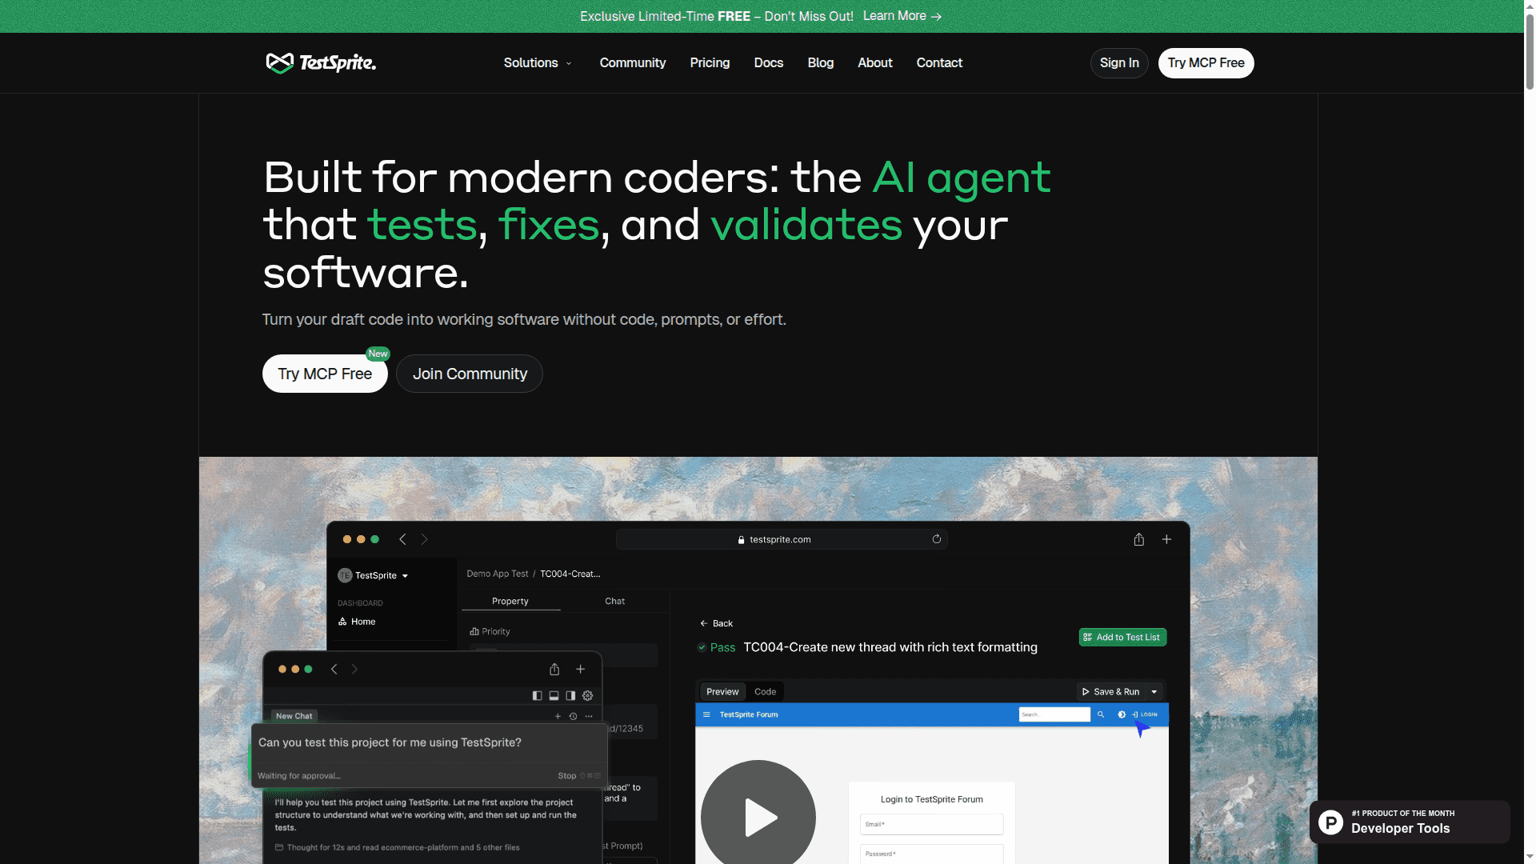Click the "Waiting for approval..." status text
1536x864 pixels.
[299, 776]
